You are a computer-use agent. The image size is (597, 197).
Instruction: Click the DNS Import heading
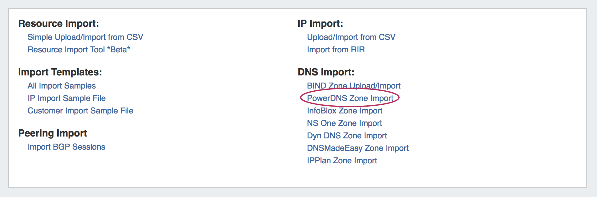(326, 72)
